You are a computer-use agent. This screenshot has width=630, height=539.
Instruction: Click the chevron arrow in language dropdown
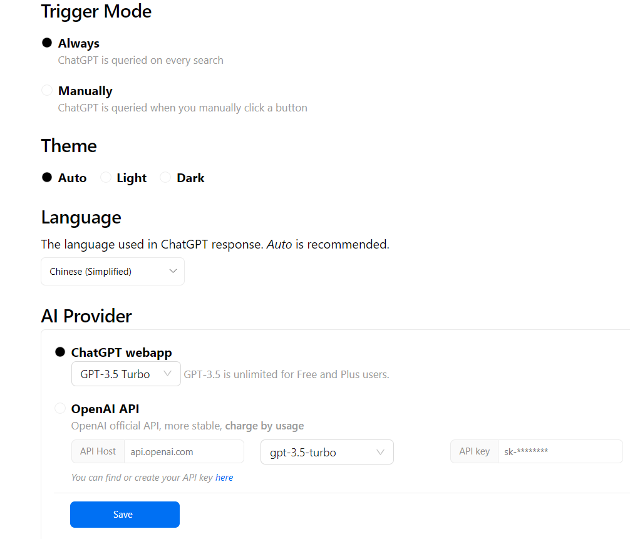tap(173, 271)
